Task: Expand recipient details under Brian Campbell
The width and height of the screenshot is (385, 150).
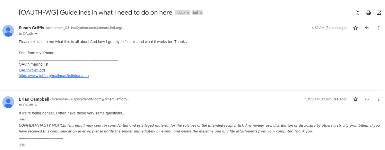Action: point(36,105)
